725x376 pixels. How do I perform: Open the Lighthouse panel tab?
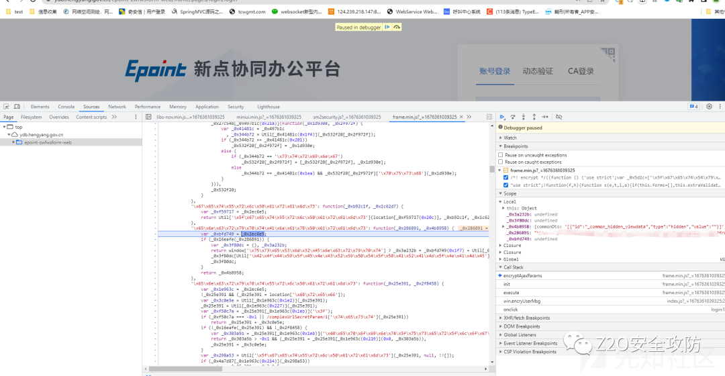click(x=269, y=106)
